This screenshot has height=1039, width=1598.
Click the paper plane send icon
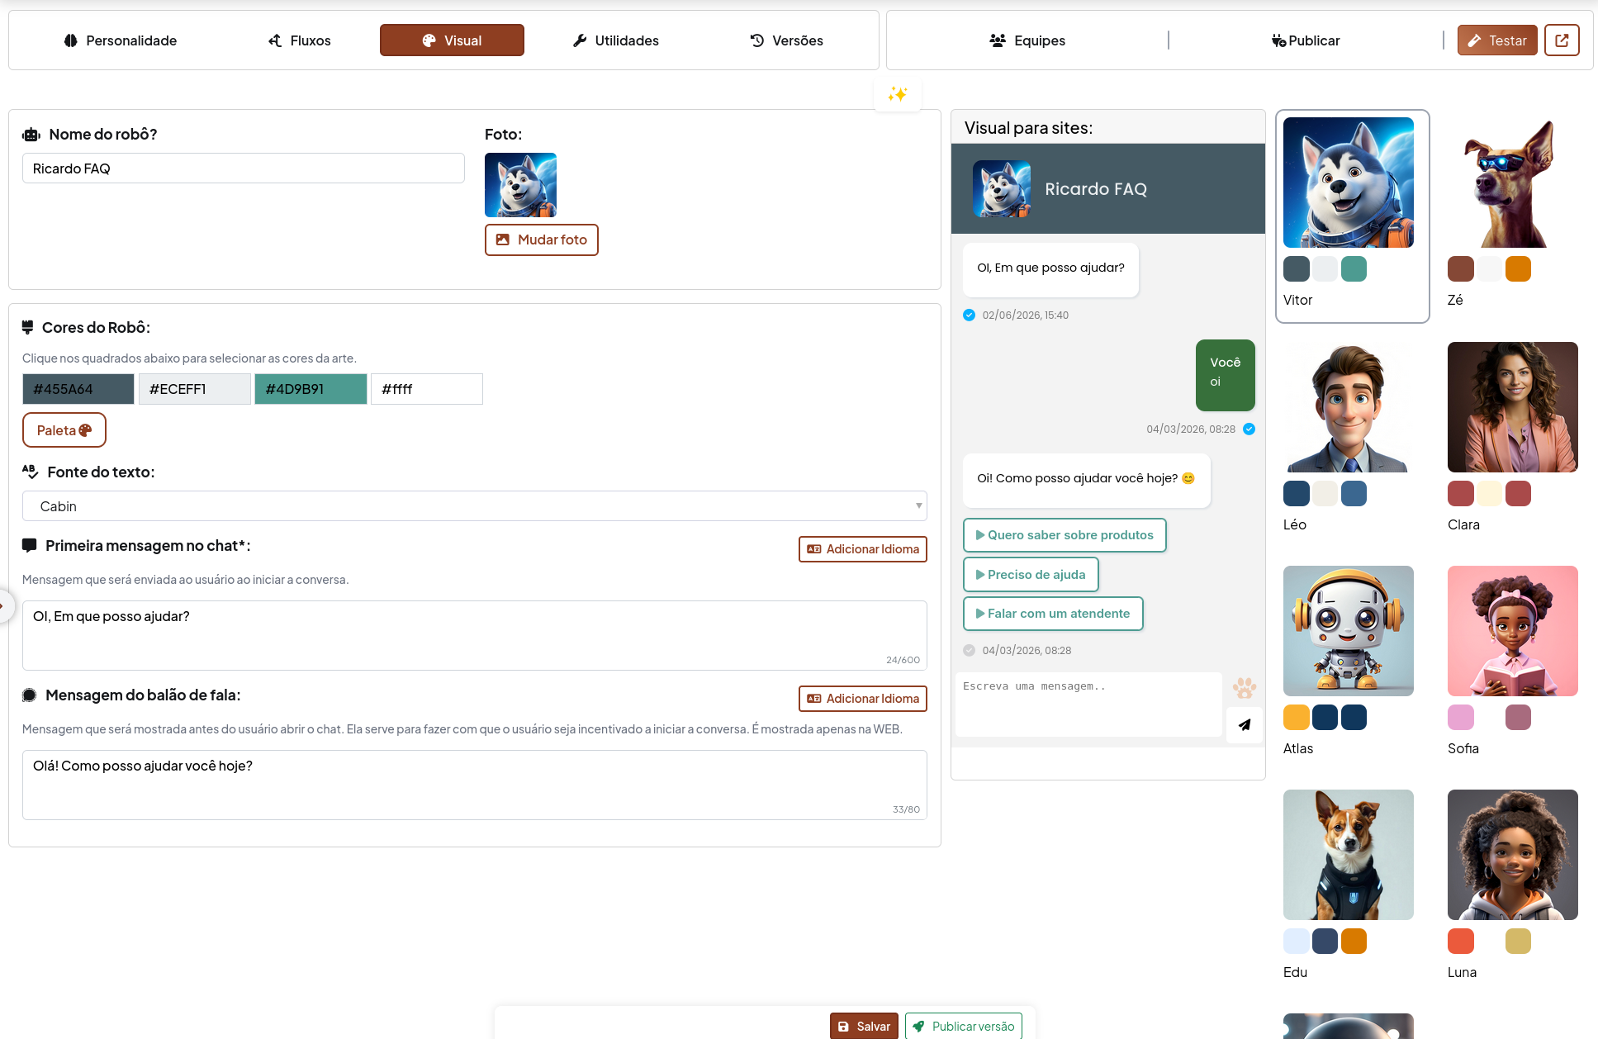pos(1245,725)
